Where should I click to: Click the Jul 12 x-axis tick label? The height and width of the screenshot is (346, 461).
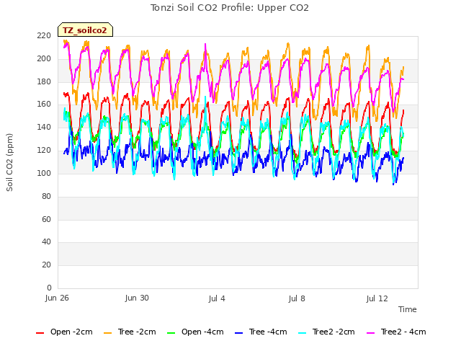point(377,298)
